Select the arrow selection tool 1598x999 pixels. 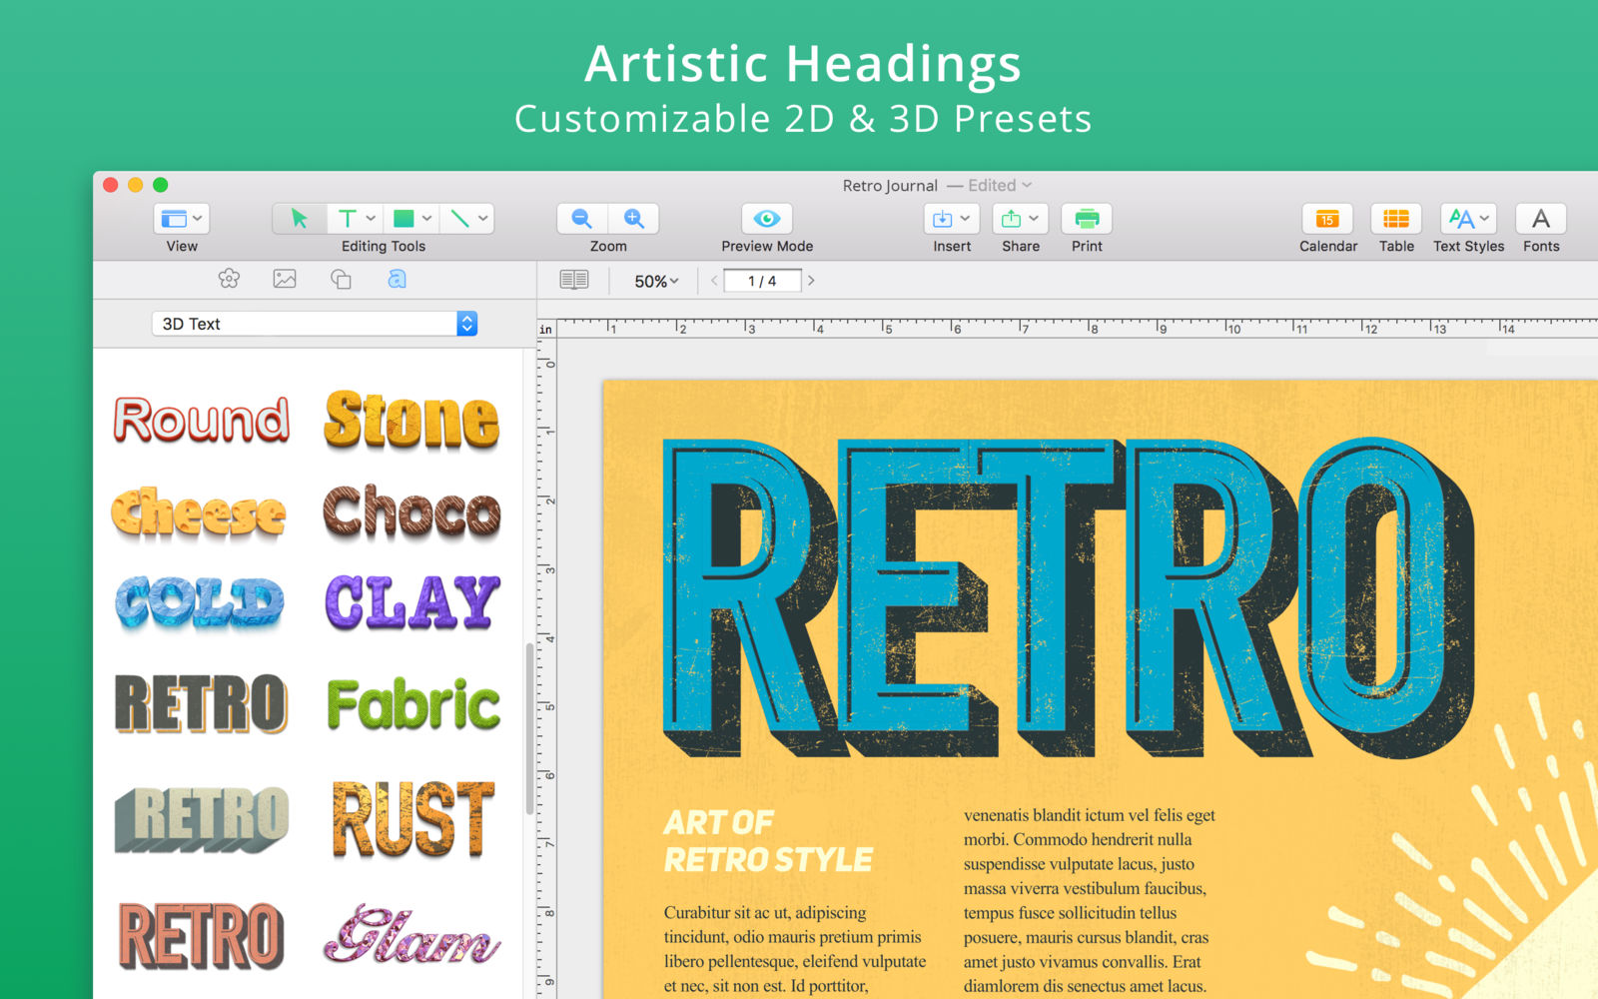(299, 219)
